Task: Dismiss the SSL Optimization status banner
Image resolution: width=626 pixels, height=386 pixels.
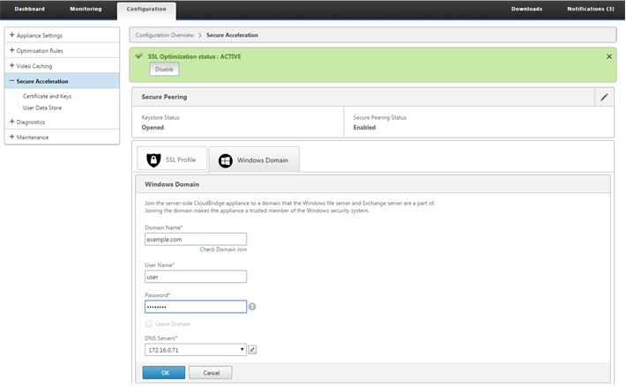Action: click(609, 56)
